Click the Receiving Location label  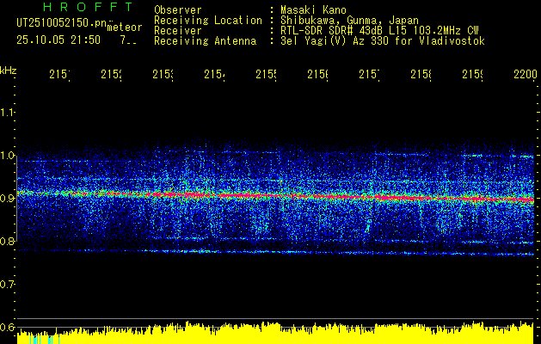[208, 21]
